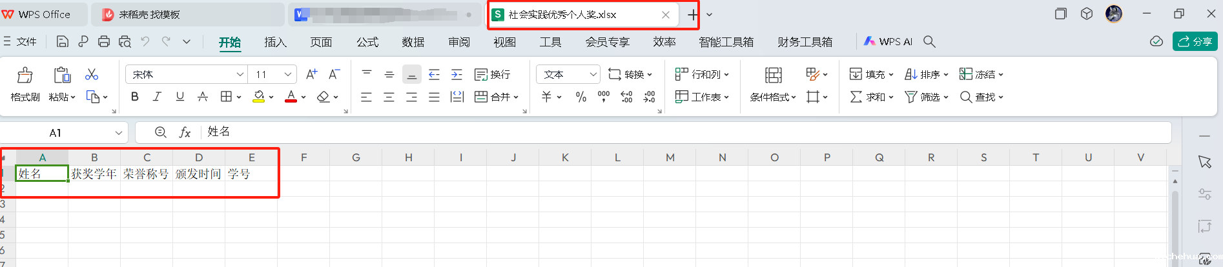1223x267 pixels.
Task: Toggle top vertical alignment
Action: [367, 74]
